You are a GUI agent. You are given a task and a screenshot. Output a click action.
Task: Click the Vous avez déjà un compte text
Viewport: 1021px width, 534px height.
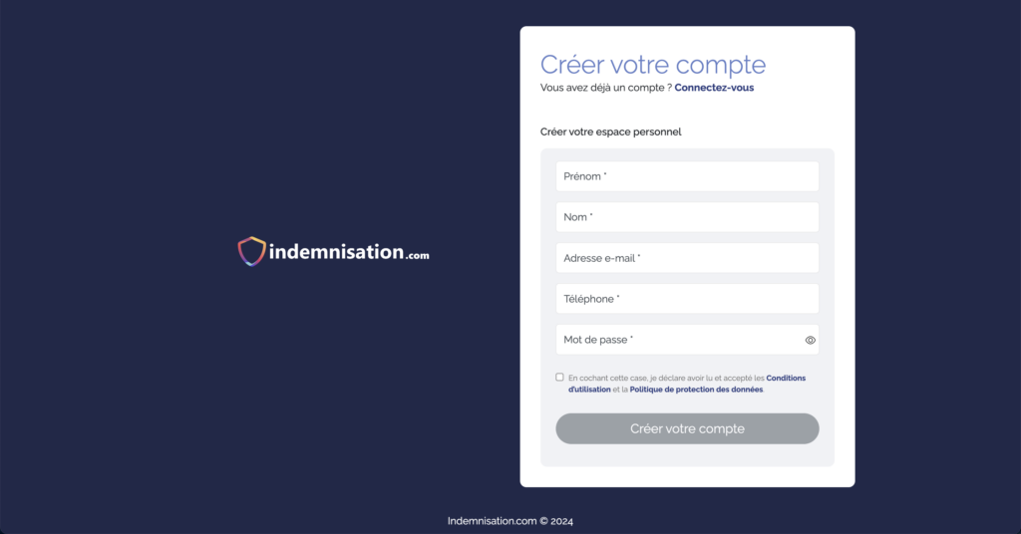605,88
